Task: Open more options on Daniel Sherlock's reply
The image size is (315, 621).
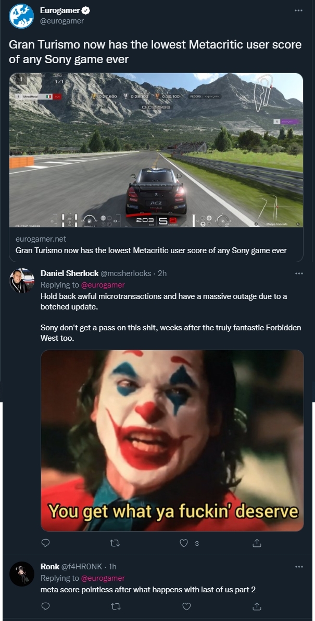Action: click(298, 273)
